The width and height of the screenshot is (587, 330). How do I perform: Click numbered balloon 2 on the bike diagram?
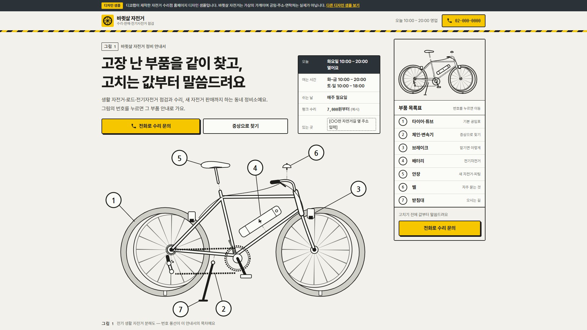(x=223, y=309)
